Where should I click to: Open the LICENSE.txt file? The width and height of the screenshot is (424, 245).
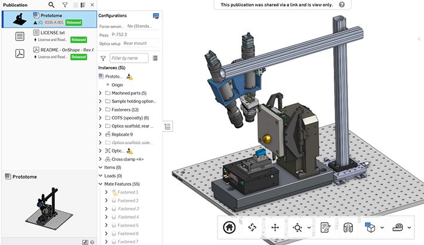53,32
